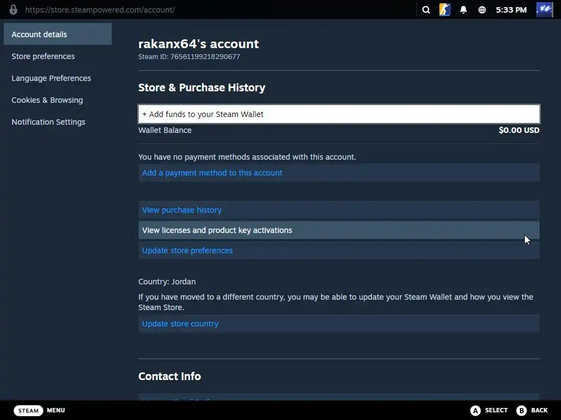This screenshot has width=561, height=420.
Task: Click the BACK label in the footer
Action: click(x=539, y=410)
